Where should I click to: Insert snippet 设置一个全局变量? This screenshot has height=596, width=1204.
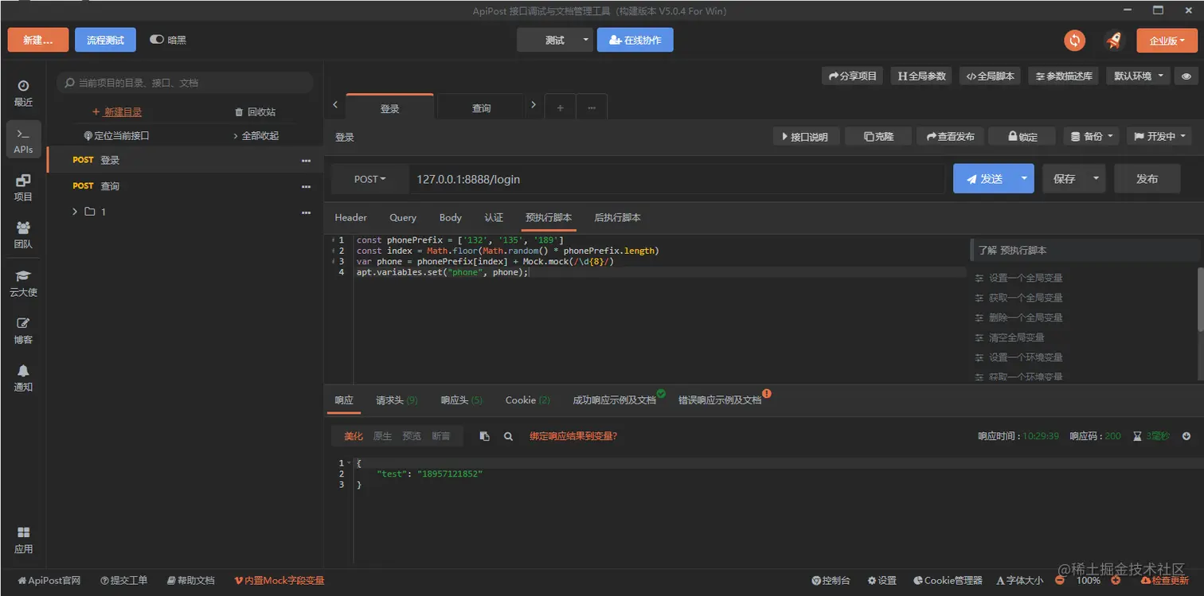[1026, 279]
